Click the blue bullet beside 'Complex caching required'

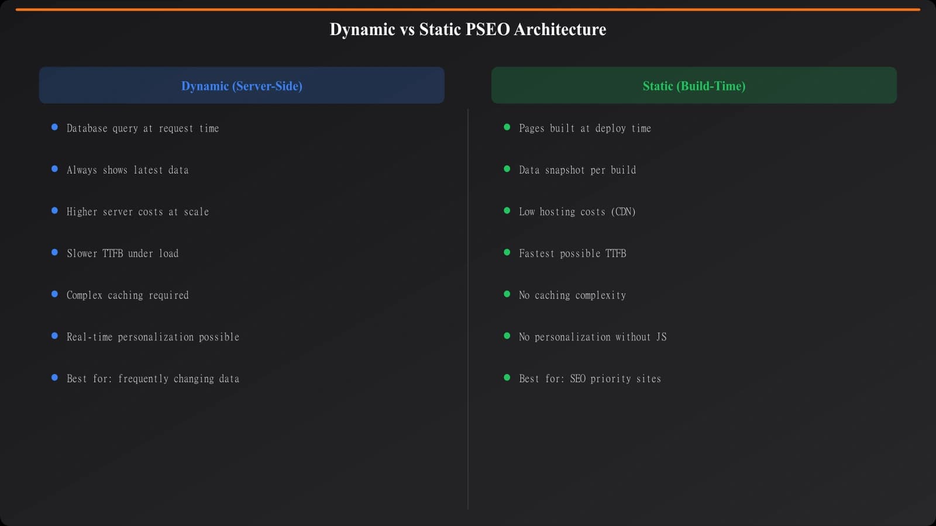[x=56, y=293]
